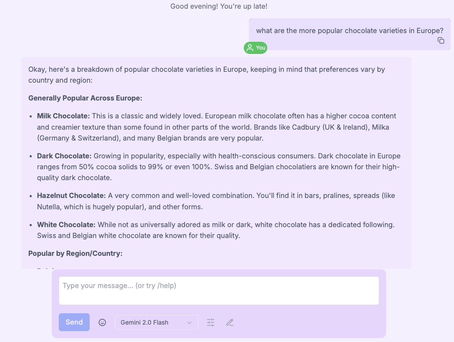Image resolution: width=454 pixels, height=342 pixels.
Task: Click the user message bubble about chocolate varieties
Action: pos(350,31)
